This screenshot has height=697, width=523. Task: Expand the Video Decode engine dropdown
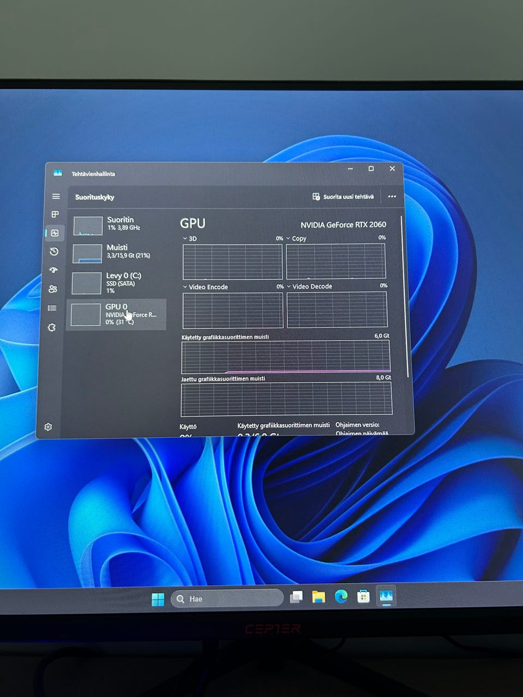(289, 286)
